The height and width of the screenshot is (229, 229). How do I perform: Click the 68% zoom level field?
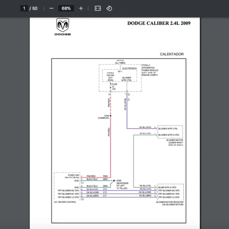click(66, 8)
